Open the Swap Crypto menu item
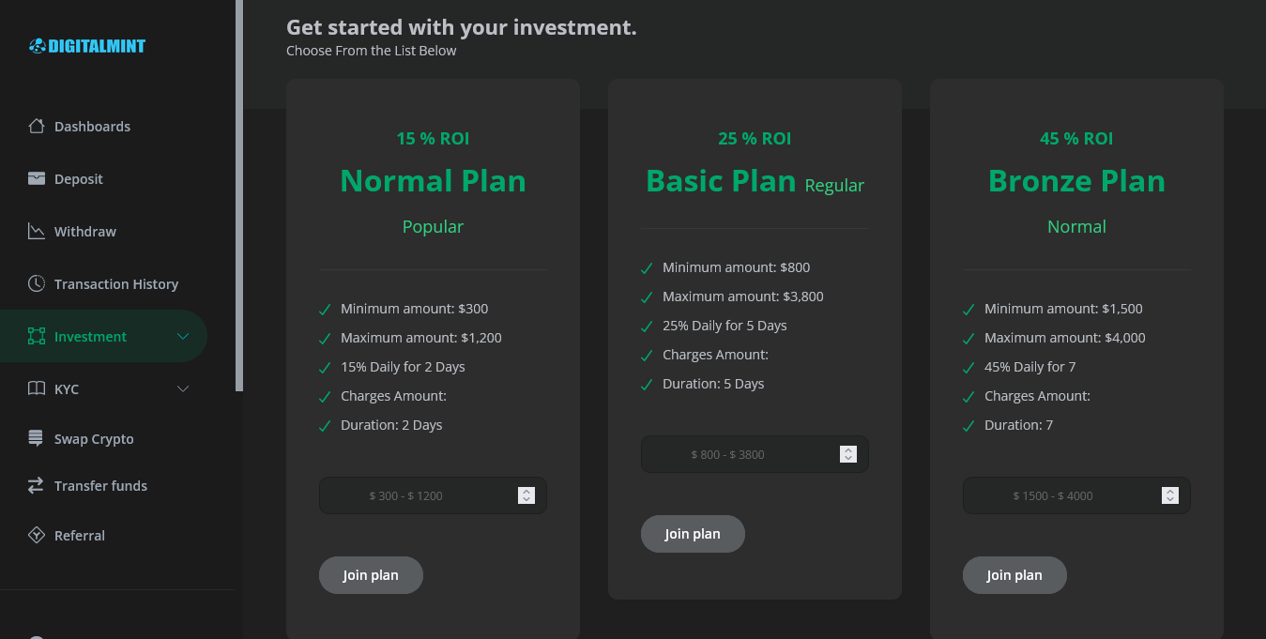Image resolution: width=1266 pixels, height=639 pixels. pos(94,438)
